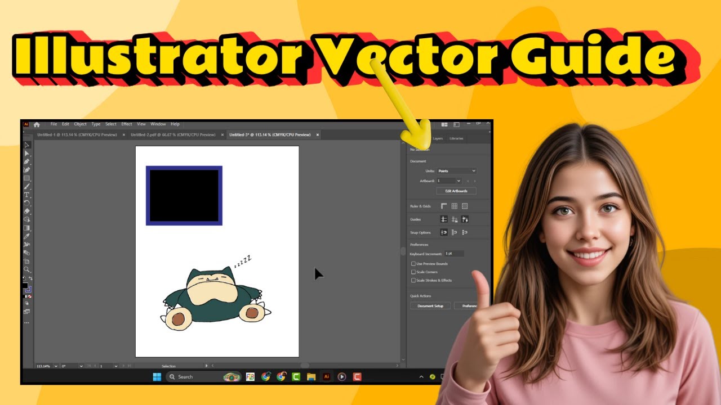Toggle Snap to Grid option

pos(454,232)
